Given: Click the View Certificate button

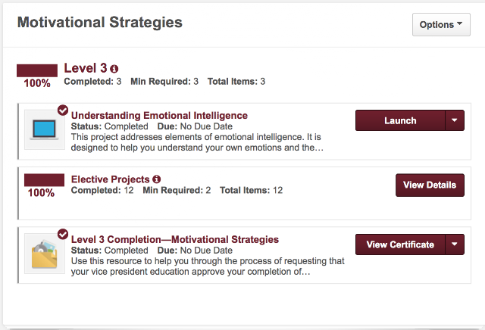Looking at the screenshot, I should (400, 244).
